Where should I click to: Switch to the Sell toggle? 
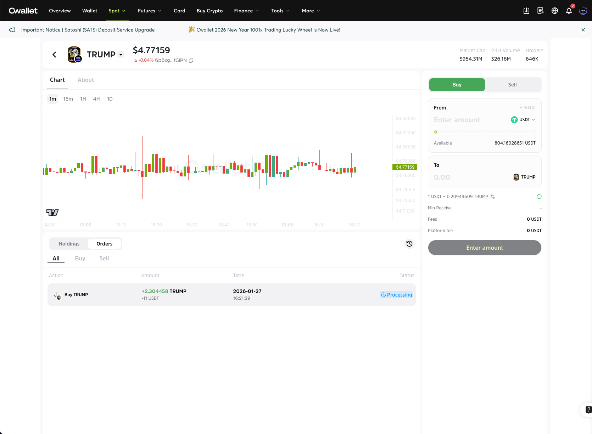pyautogui.click(x=512, y=85)
